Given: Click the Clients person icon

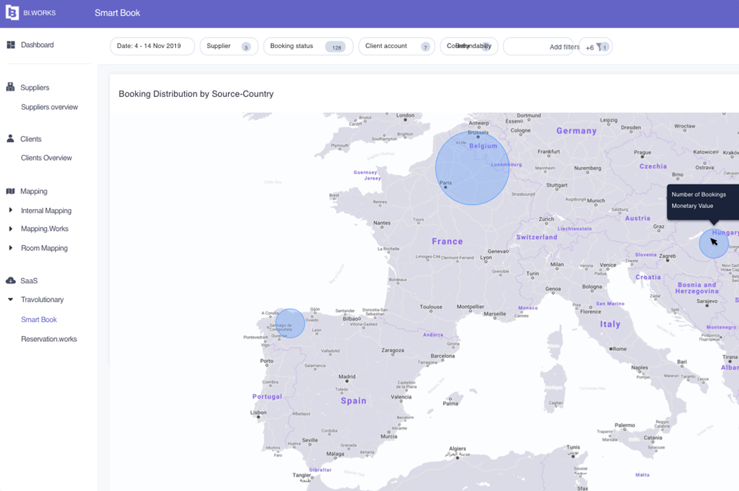Looking at the screenshot, I should pos(11,139).
